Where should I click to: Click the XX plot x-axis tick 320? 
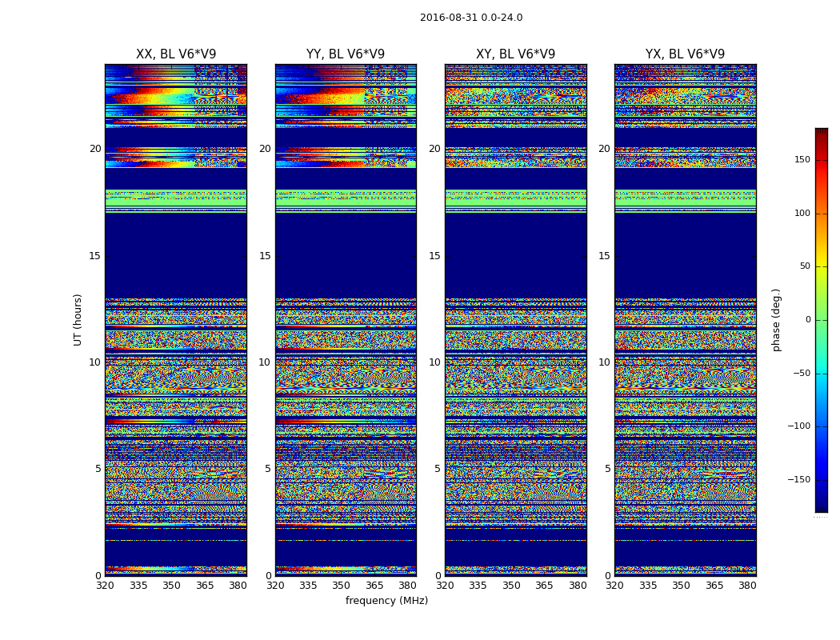point(105,586)
